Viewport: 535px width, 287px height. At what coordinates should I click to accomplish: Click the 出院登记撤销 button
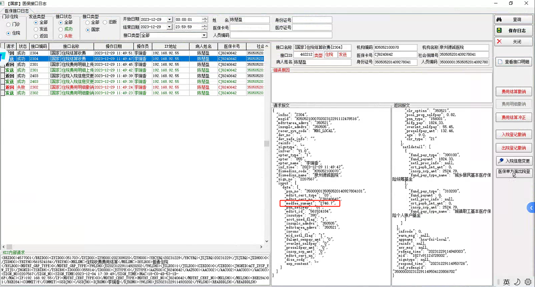pos(514,148)
